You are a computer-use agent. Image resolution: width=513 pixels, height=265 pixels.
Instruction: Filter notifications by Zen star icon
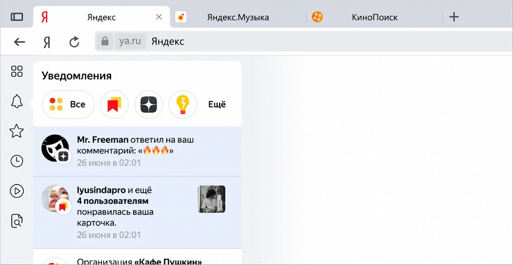(149, 104)
